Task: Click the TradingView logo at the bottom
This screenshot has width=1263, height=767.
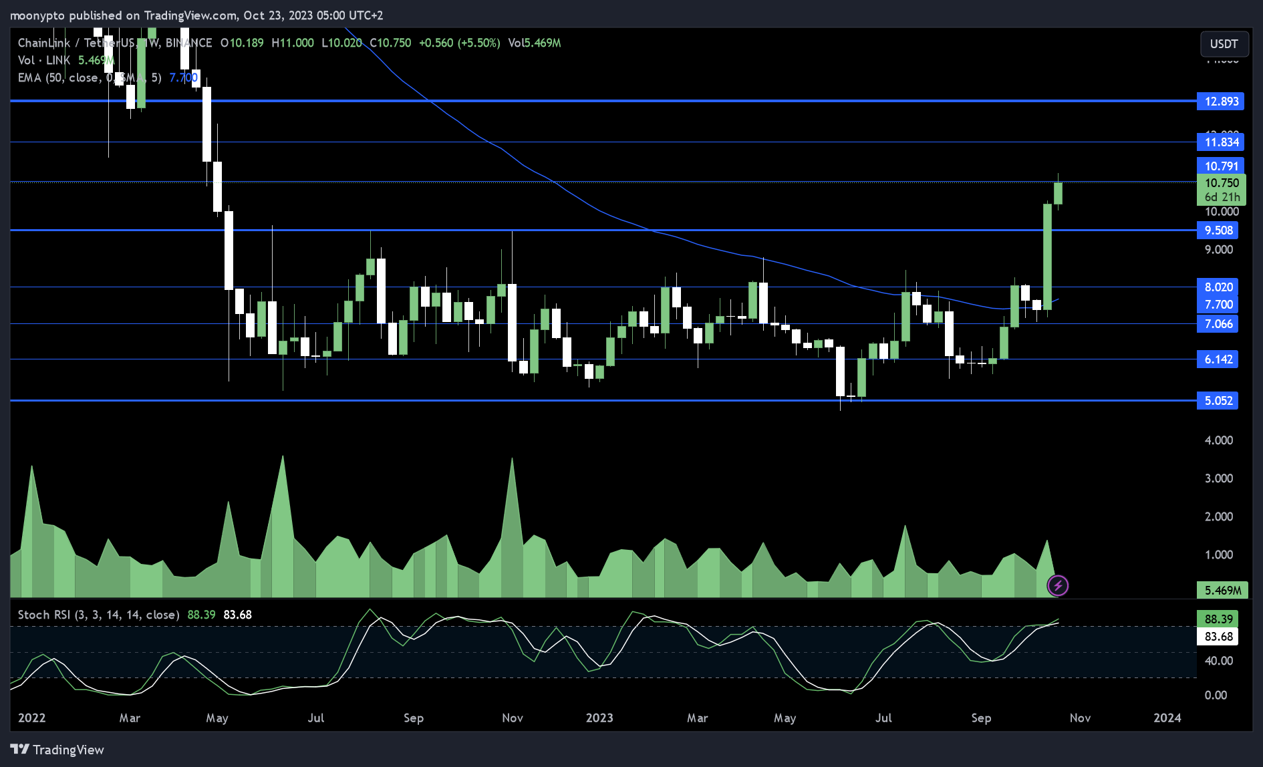Action: pyautogui.click(x=57, y=750)
